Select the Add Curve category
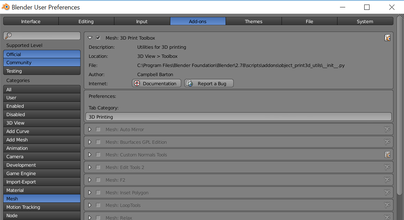 [42, 131]
